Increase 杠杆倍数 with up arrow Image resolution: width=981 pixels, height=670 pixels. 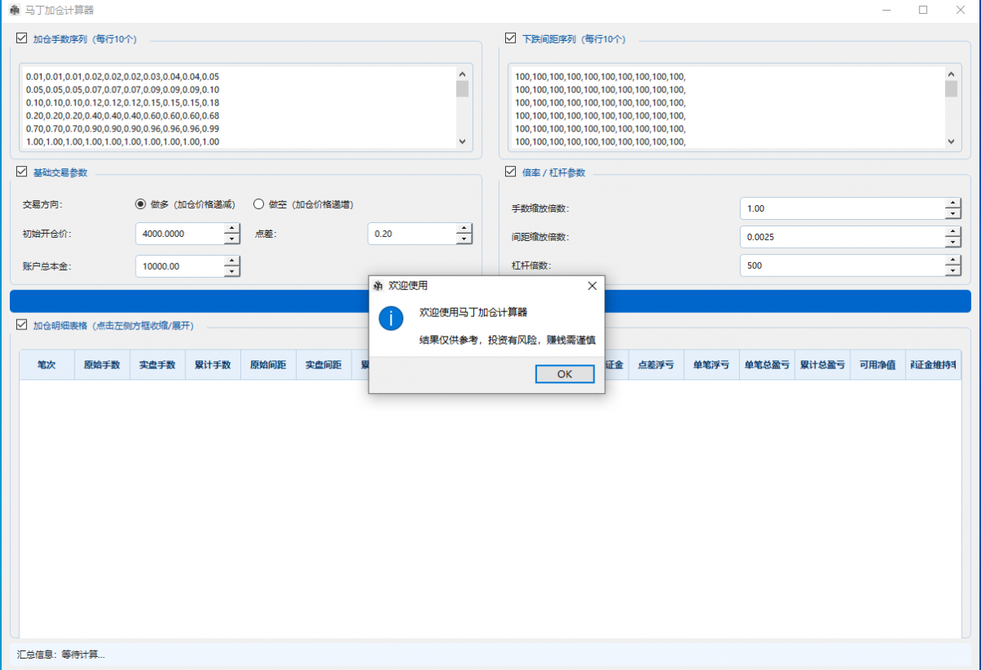(x=952, y=260)
